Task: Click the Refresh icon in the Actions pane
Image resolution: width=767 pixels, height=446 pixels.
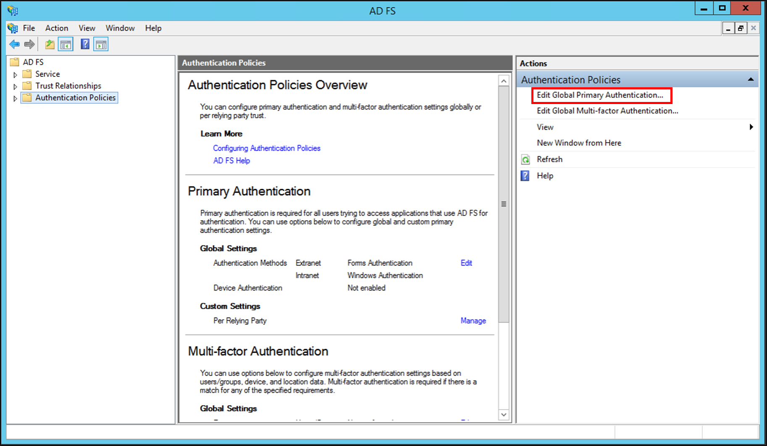Action: pos(525,159)
